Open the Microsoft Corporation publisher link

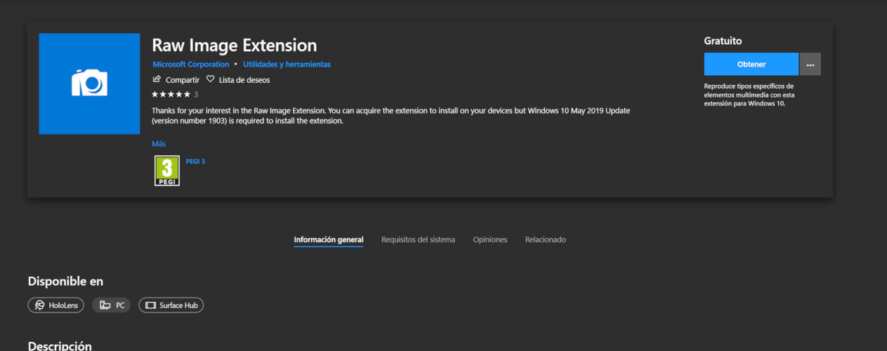190,64
